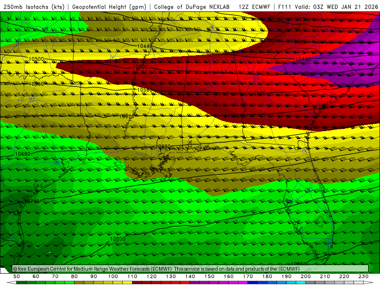Click the bright yellow swatch before 110
The height and width of the screenshot is (285, 380).
[x=127, y=283]
